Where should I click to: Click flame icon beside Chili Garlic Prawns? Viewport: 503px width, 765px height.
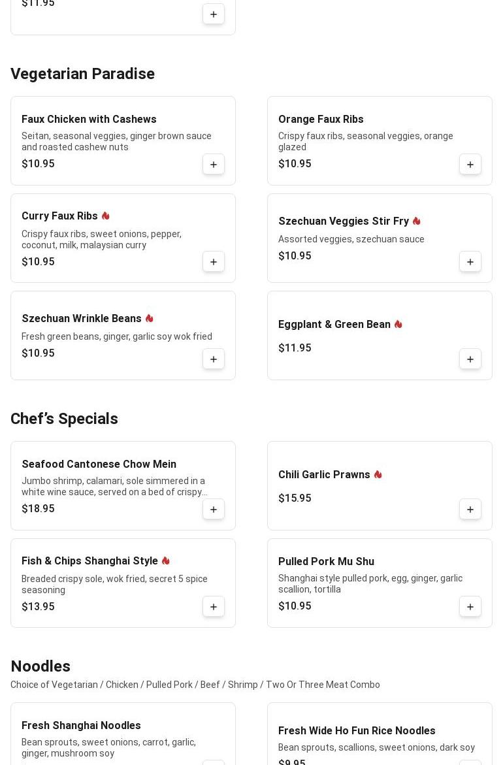click(378, 474)
